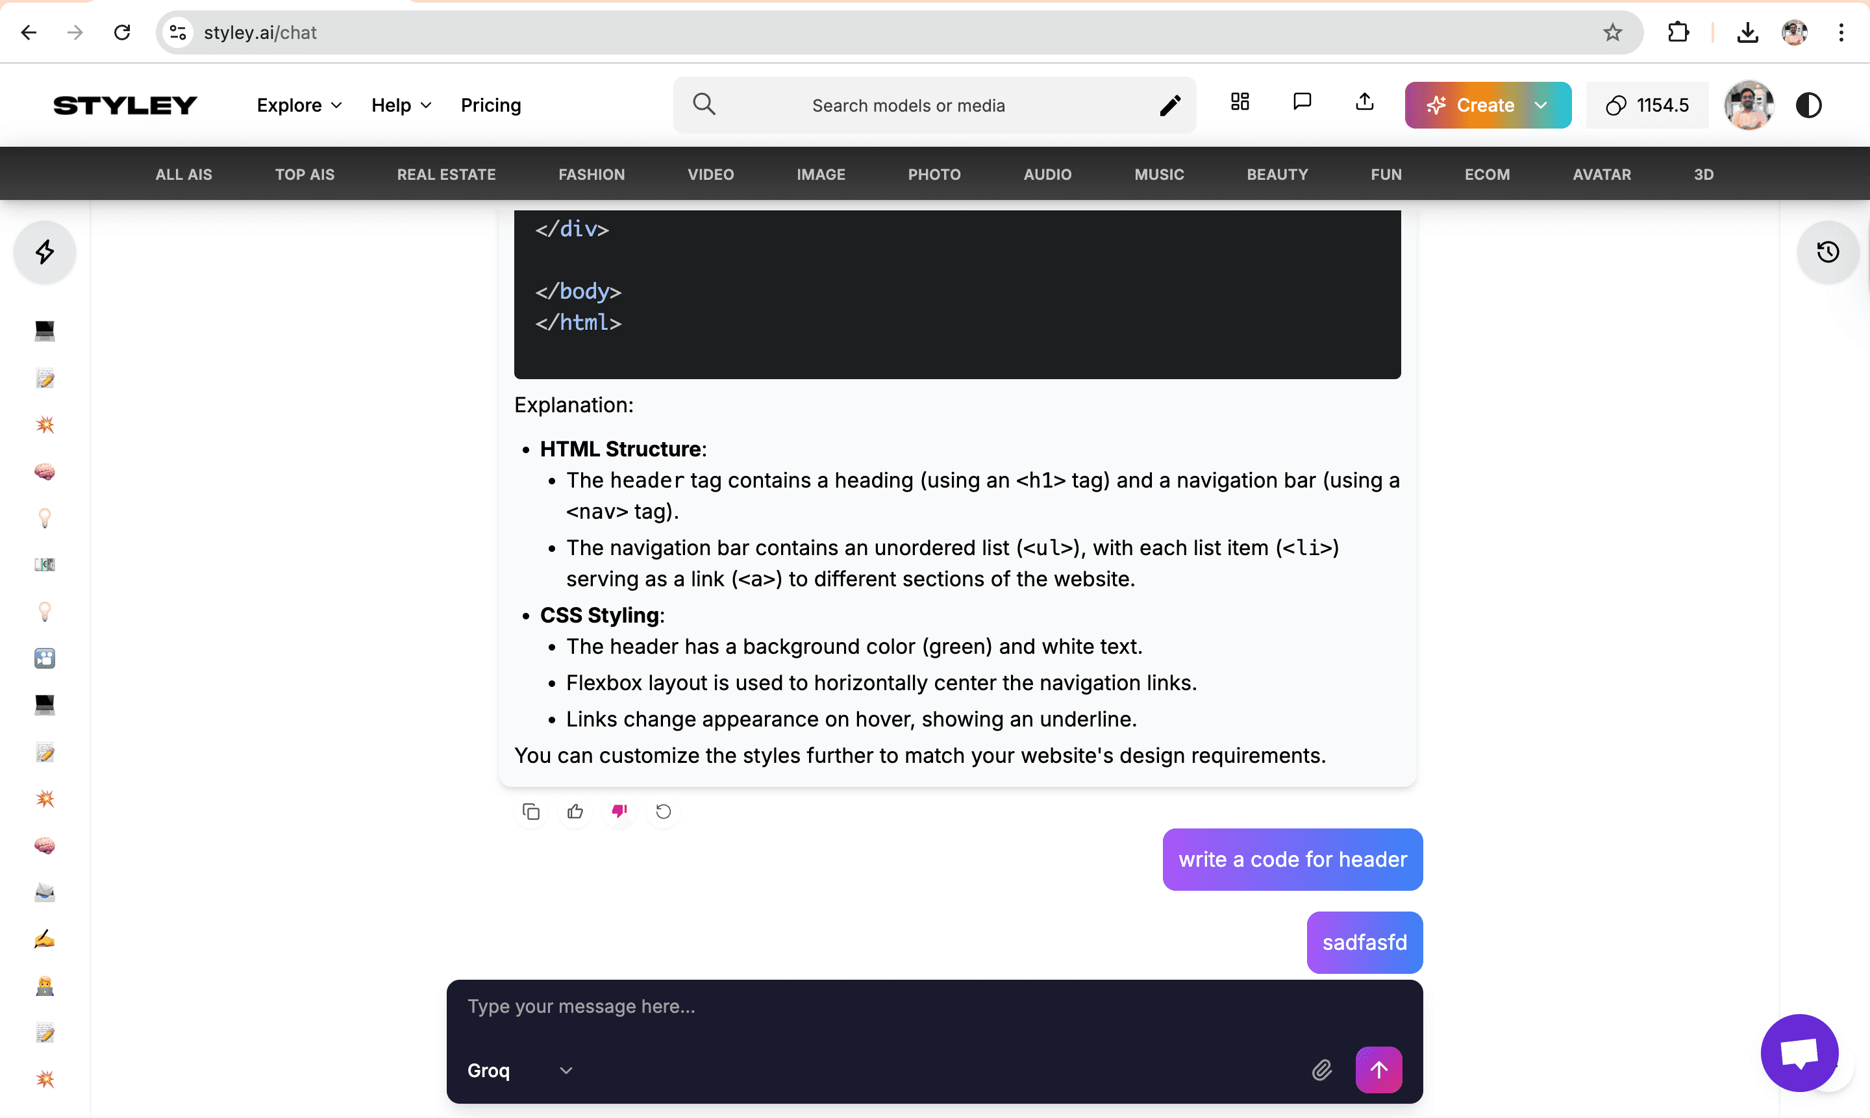The image size is (1870, 1118).
Task: Switch to the MUSIC category tab
Action: [1159, 175]
